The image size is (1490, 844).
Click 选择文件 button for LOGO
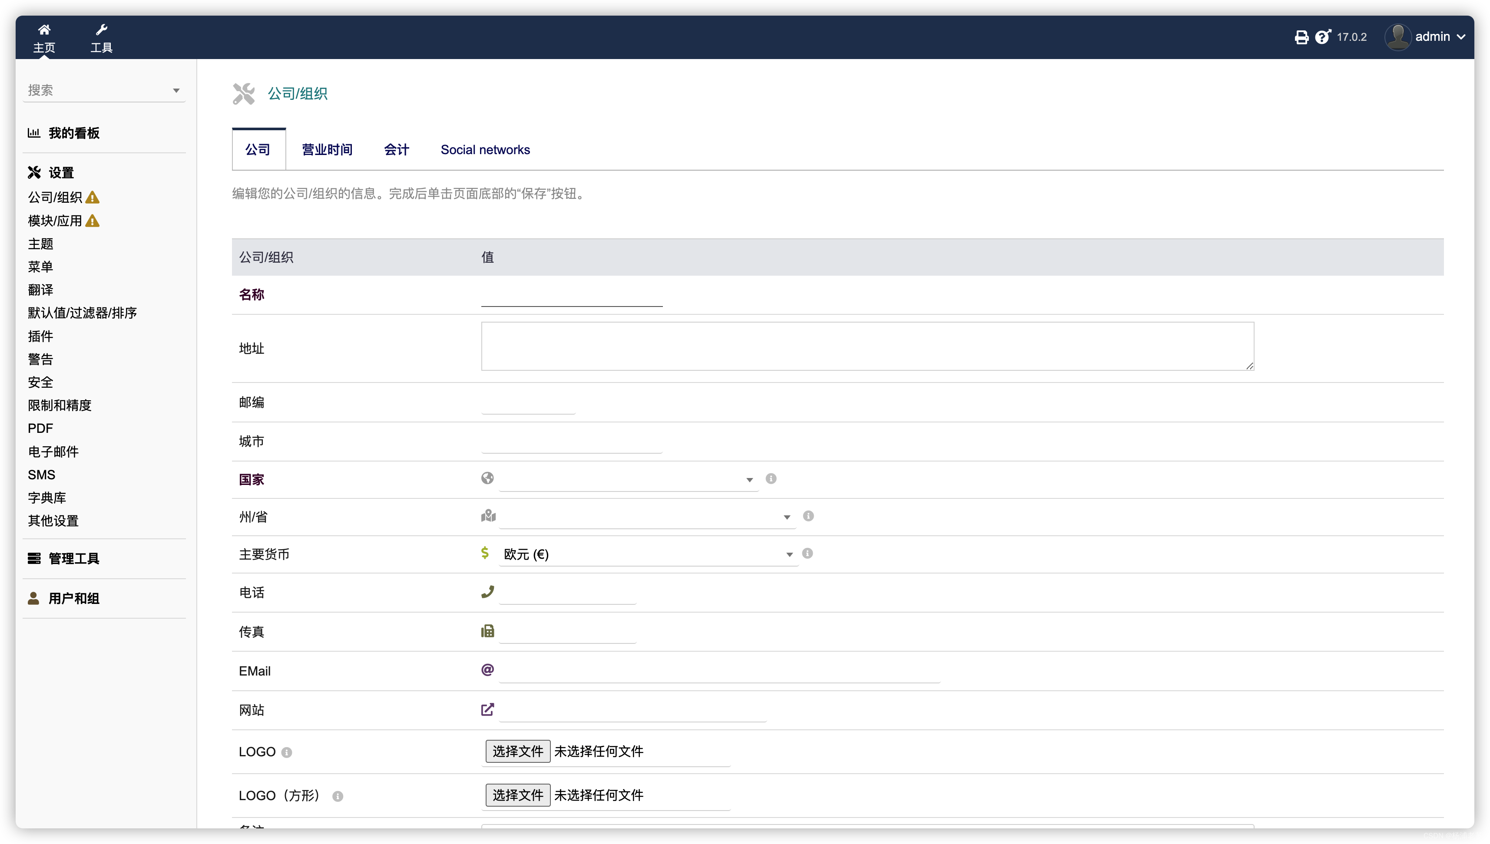point(517,751)
